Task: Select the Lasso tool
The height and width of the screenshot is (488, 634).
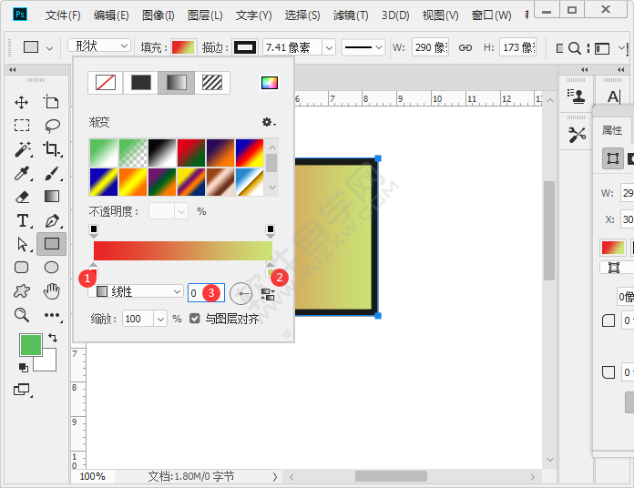Action: (52, 126)
